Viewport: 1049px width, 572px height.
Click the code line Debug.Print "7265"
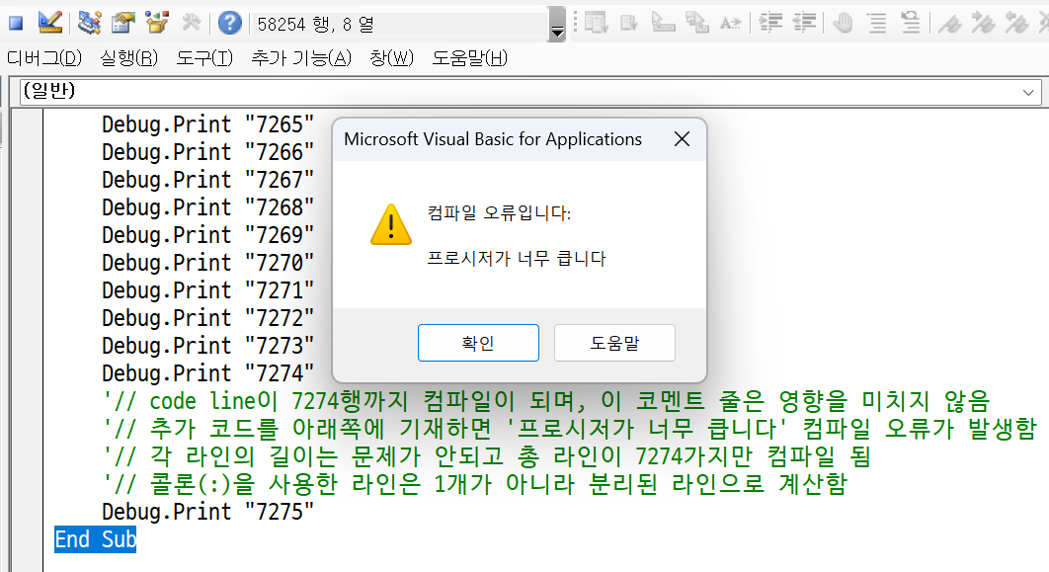pos(208,124)
